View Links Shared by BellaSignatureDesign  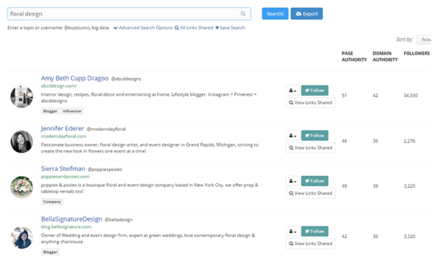[311, 244]
